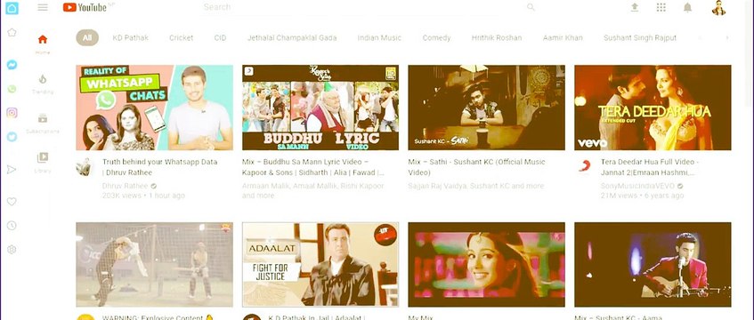Open title Mix – Buddhu Sa Mann Lyric Video
The image size is (754, 320).
[313, 167]
